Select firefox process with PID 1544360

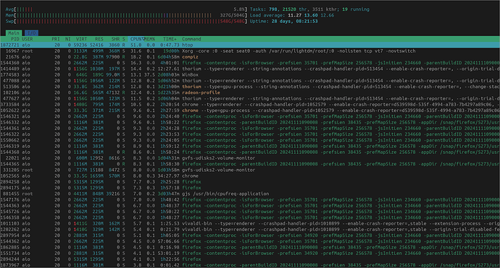click(x=250, y=63)
